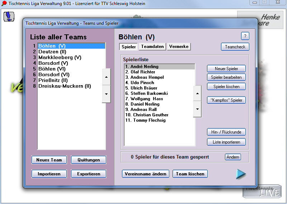Open the Vermerke tab
287x204 pixels.
tap(179, 47)
